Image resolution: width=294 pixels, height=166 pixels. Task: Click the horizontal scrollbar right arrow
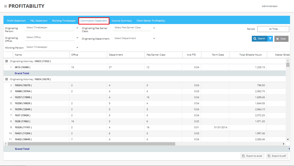point(284,144)
